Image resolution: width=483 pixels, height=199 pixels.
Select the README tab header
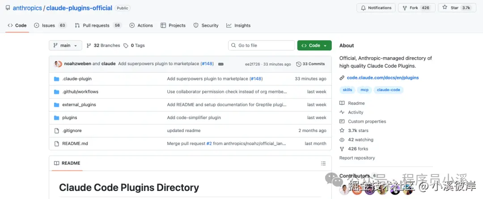click(x=67, y=163)
